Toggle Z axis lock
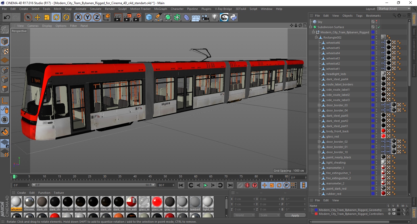 coord(97,17)
